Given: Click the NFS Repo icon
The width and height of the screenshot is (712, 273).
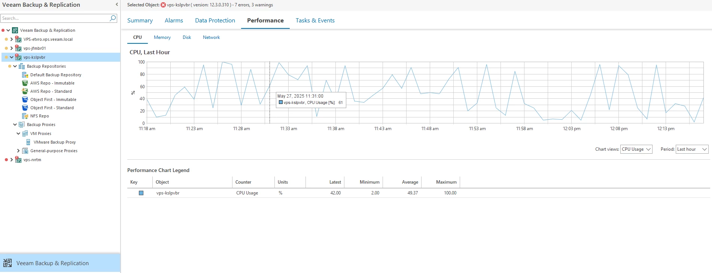Looking at the screenshot, I should pos(25,116).
